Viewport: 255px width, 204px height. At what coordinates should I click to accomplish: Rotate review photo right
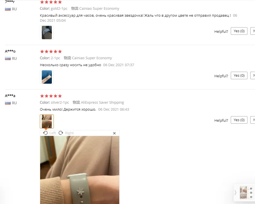pyautogui.click(x=61, y=133)
